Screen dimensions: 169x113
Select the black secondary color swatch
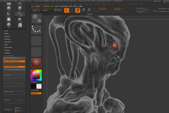point(34,86)
